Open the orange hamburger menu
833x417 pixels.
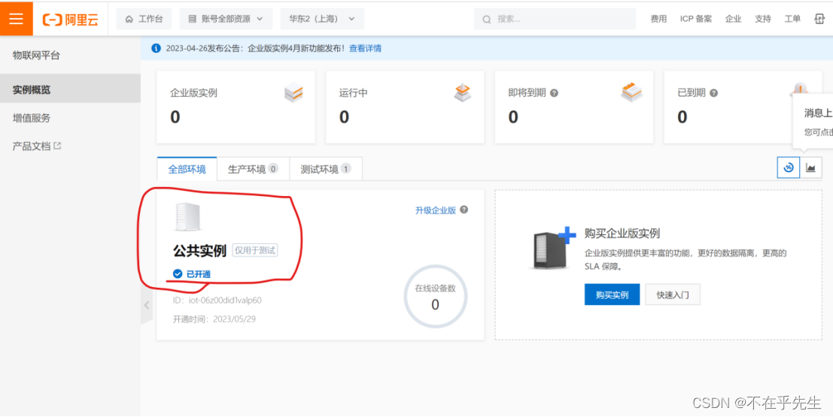[16, 19]
